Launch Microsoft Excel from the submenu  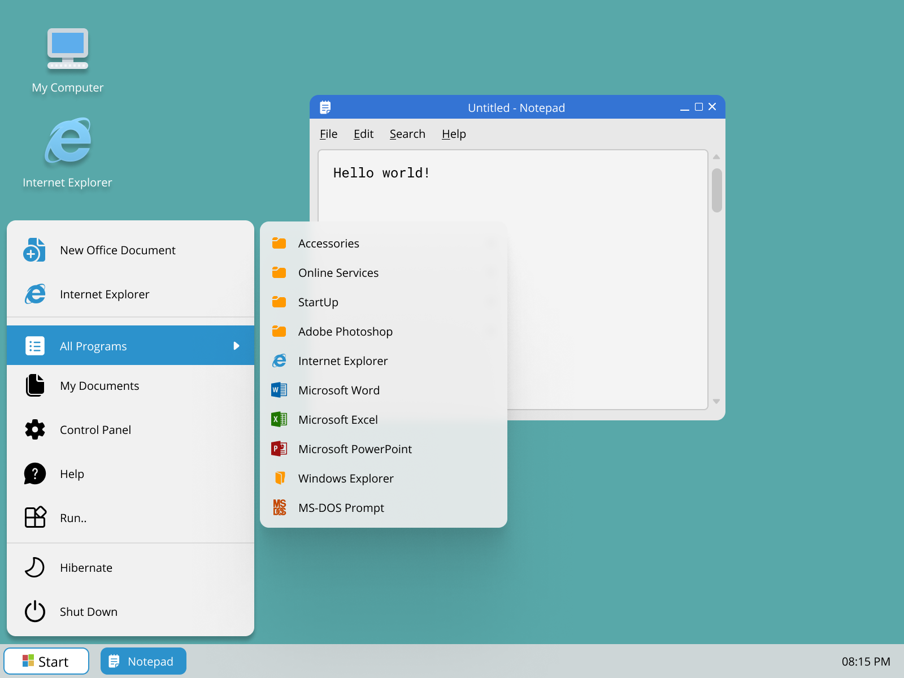tap(338, 419)
